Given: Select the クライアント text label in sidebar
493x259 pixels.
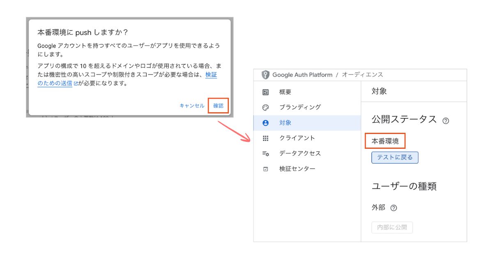Looking at the screenshot, I should (297, 138).
